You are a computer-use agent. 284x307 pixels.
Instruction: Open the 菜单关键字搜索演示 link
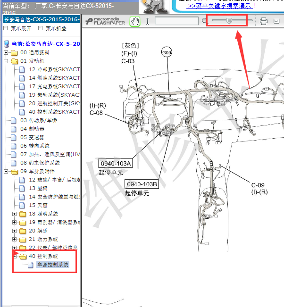[x=220, y=6]
